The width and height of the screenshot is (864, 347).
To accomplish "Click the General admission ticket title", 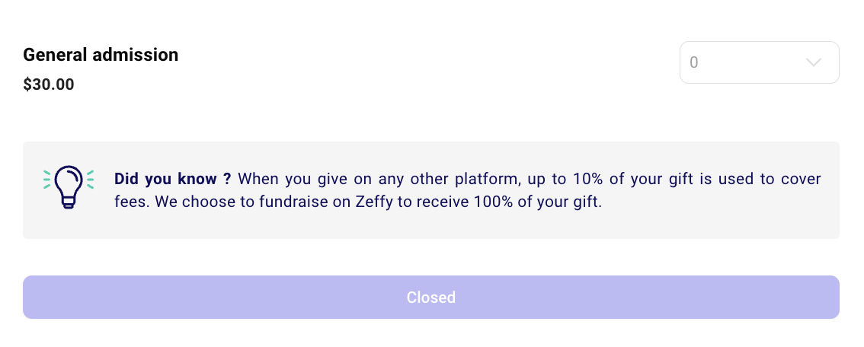I will (x=101, y=55).
